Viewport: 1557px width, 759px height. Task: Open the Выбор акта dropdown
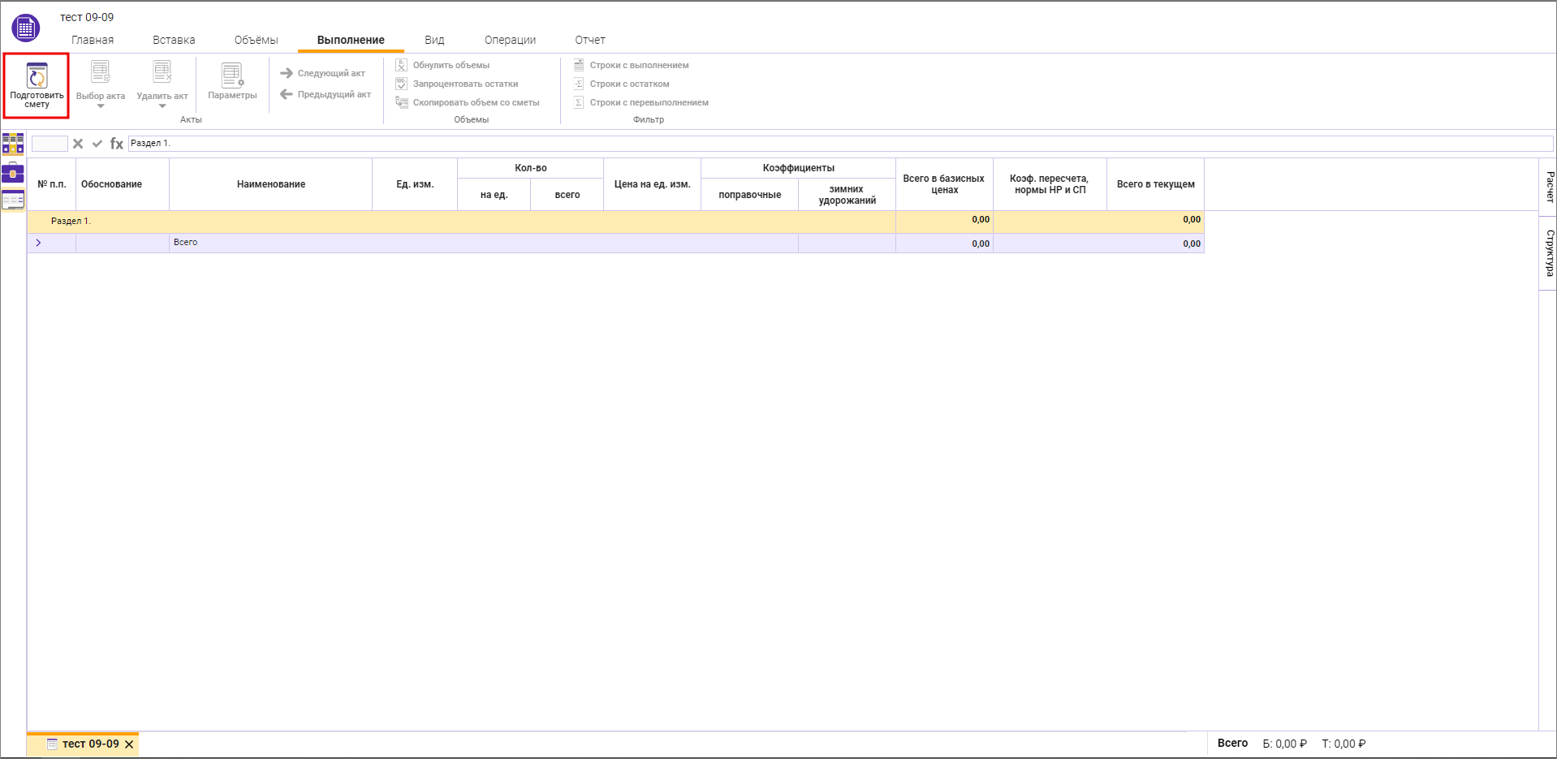pyautogui.click(x=101, y=106)
